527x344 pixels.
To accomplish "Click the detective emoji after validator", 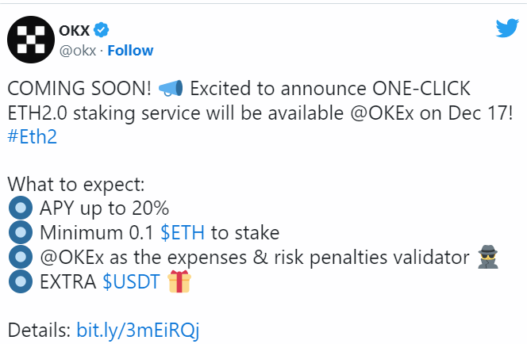I will pos(487,257).
